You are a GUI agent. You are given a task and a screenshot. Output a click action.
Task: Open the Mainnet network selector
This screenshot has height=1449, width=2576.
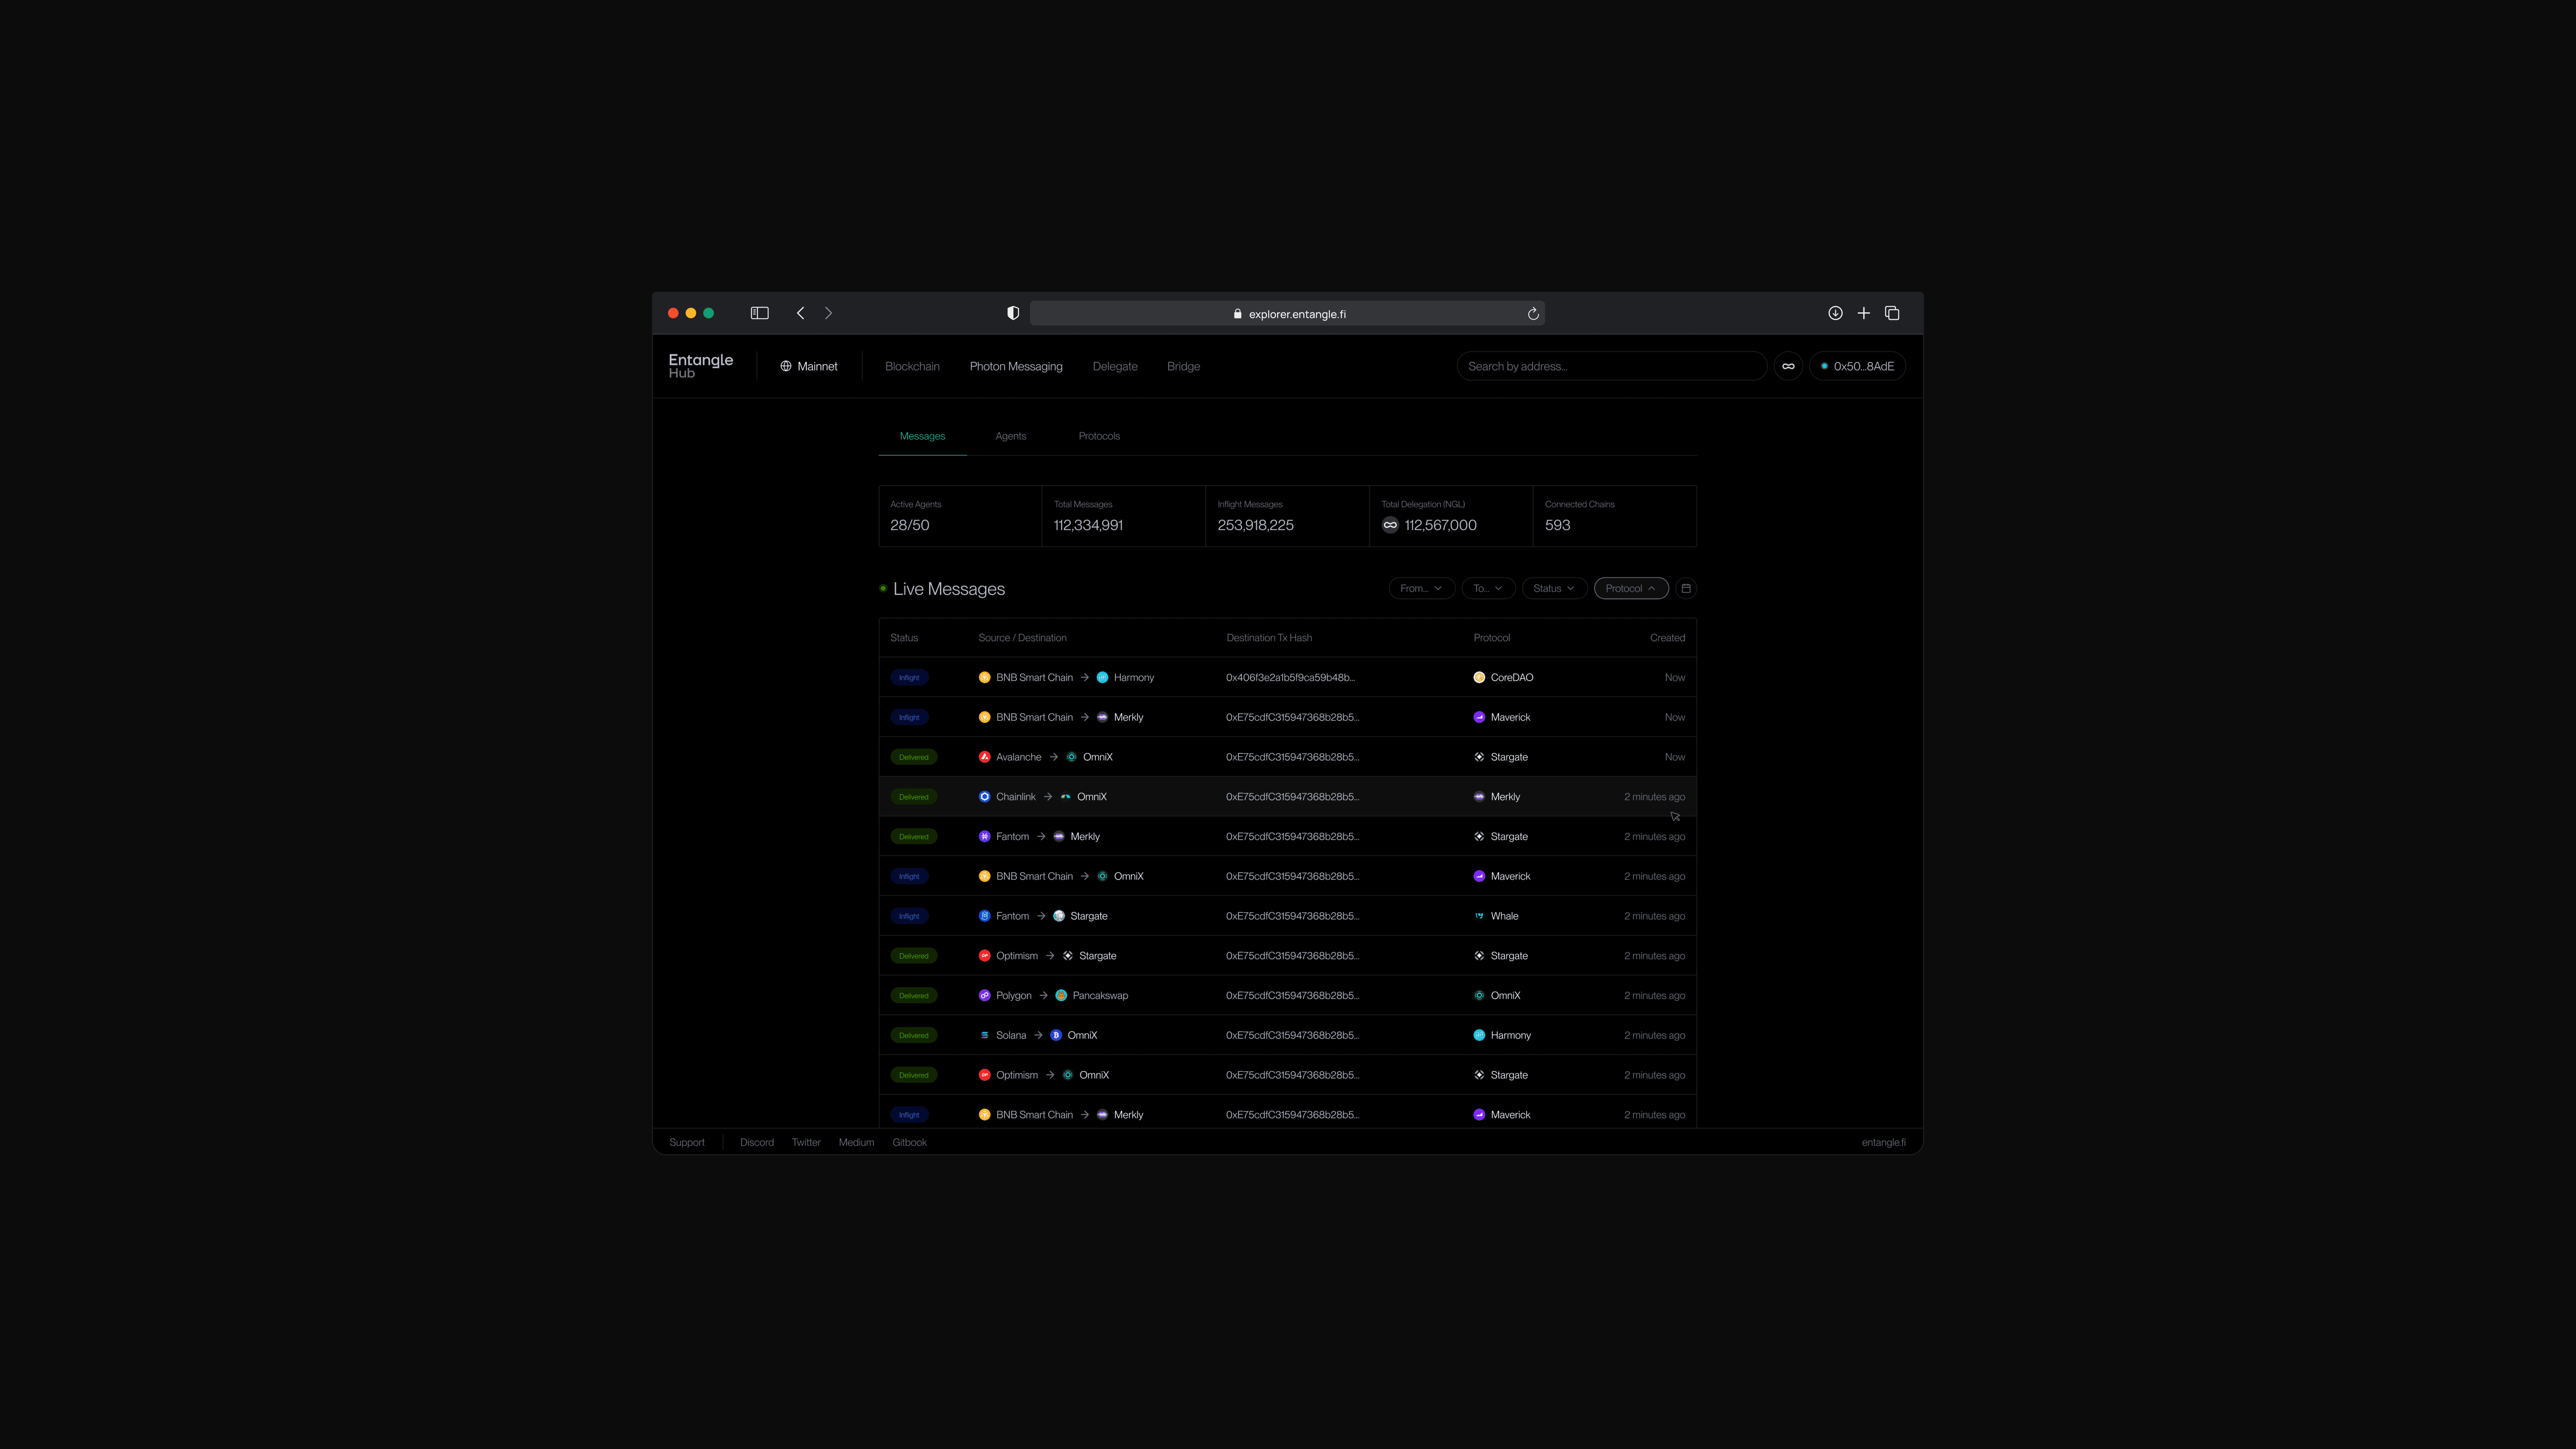tap(809, 366)
